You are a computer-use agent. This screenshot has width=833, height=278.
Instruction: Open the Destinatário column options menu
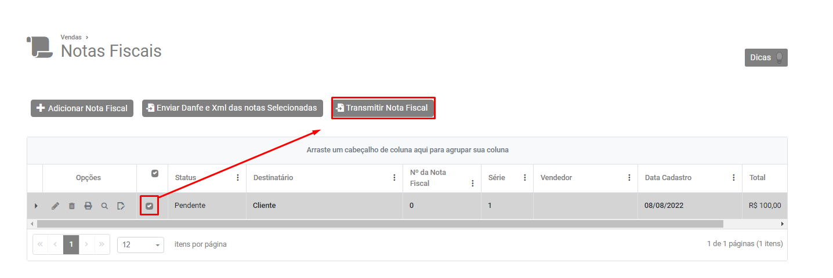[x=394, y=178]
